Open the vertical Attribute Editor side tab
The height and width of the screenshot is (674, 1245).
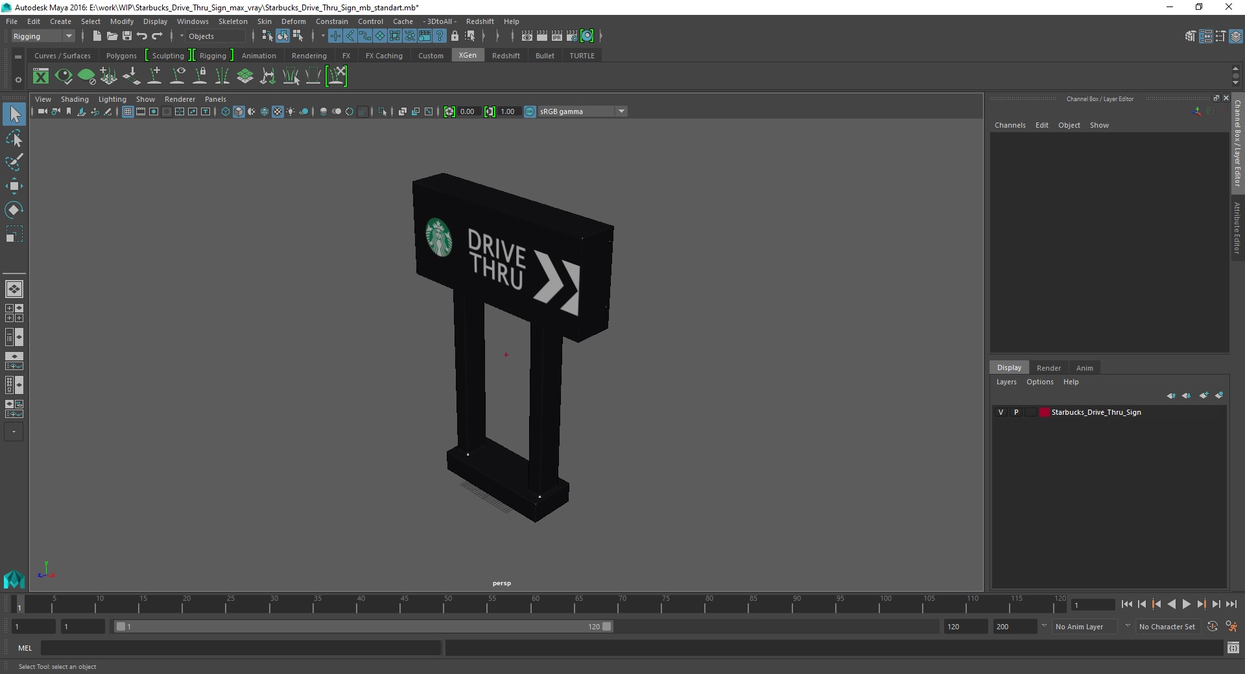tap(1237, 227)
